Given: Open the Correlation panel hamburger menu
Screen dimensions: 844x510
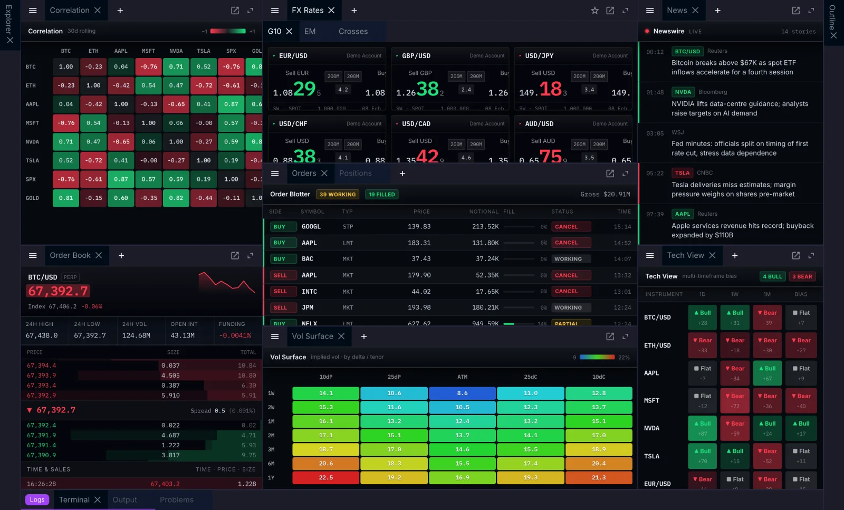Looking at the screenshot, I should 33,11.
